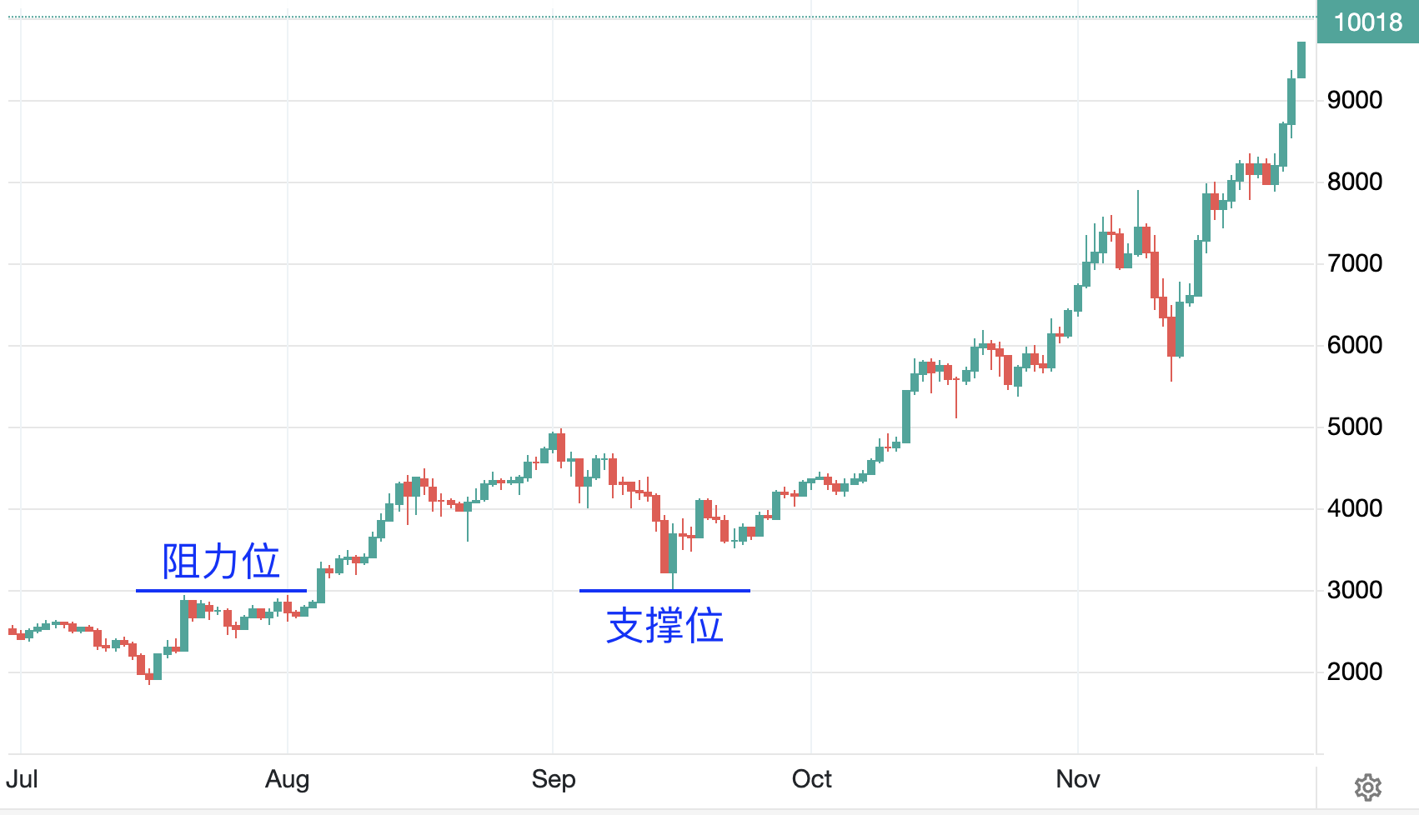Viewport: 1419px width, 815px height.
Task: Click the Aug label on time axis
Action: coord(288,779)
